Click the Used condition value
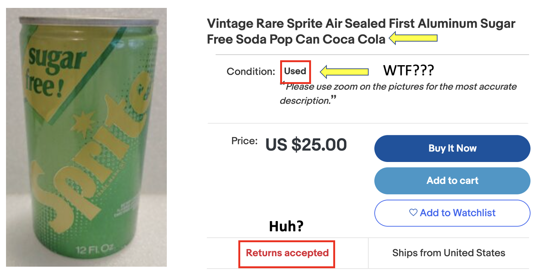 295,71
